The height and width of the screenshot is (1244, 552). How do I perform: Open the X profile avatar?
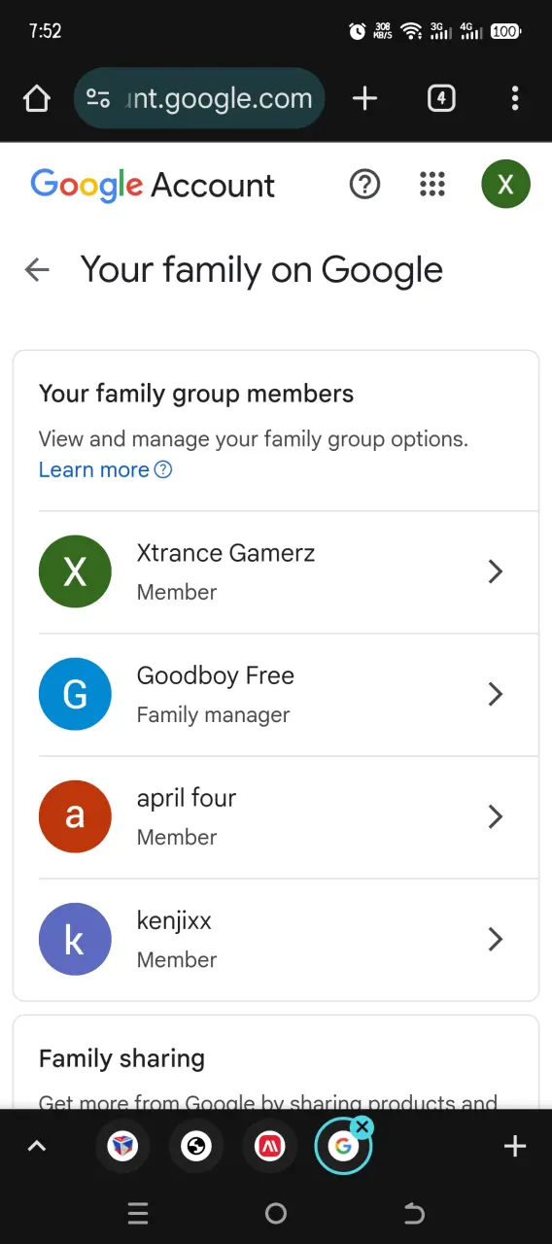[x=505, y=184]
